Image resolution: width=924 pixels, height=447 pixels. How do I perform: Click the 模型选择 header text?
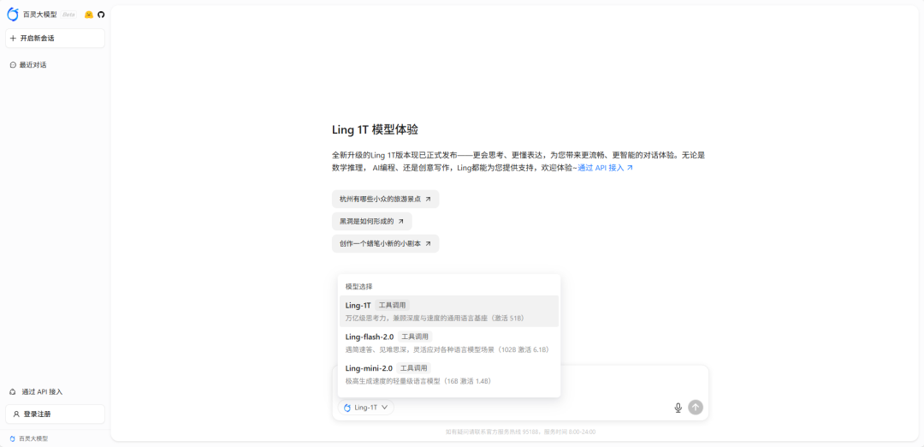click(358, 287)
